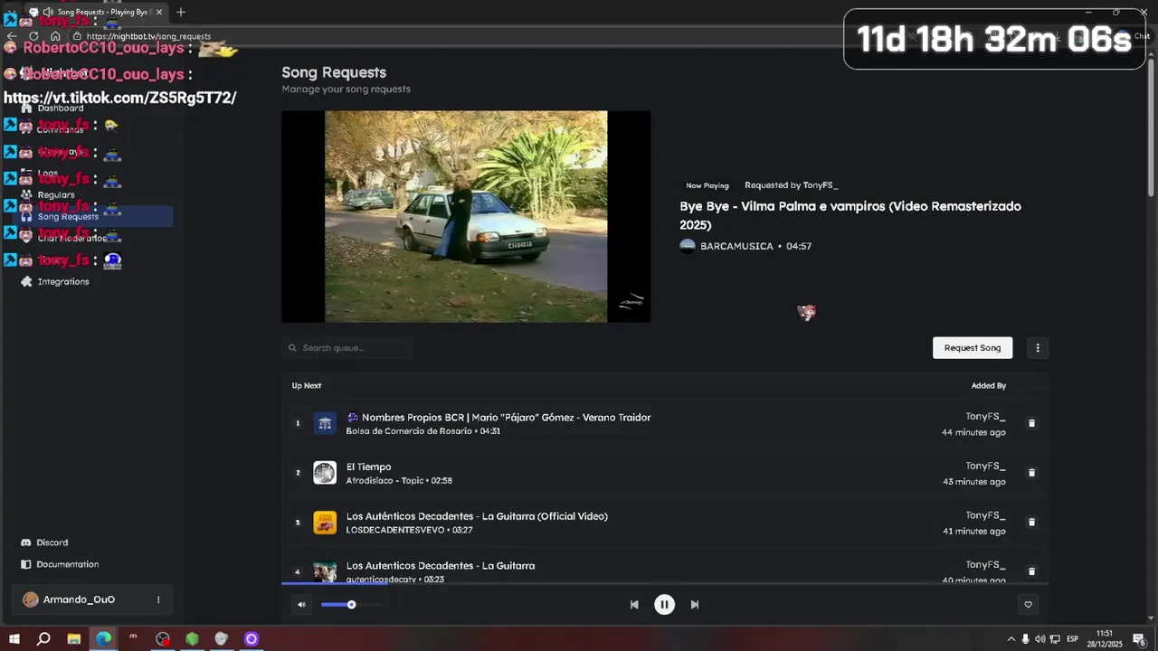Open the Dashboard sidebar item
The height and width of the screenshot is (651, 1158).
click(x=61, y=108)
